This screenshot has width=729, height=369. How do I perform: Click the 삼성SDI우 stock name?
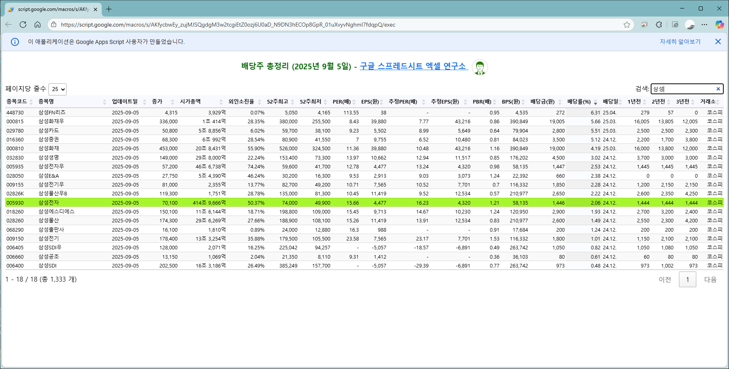[50, 247]
